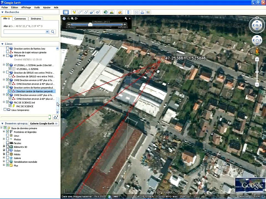This screenshot has width=266, height=199.
Task: Click zoom in plus button
Action: [x=257, y=59]
